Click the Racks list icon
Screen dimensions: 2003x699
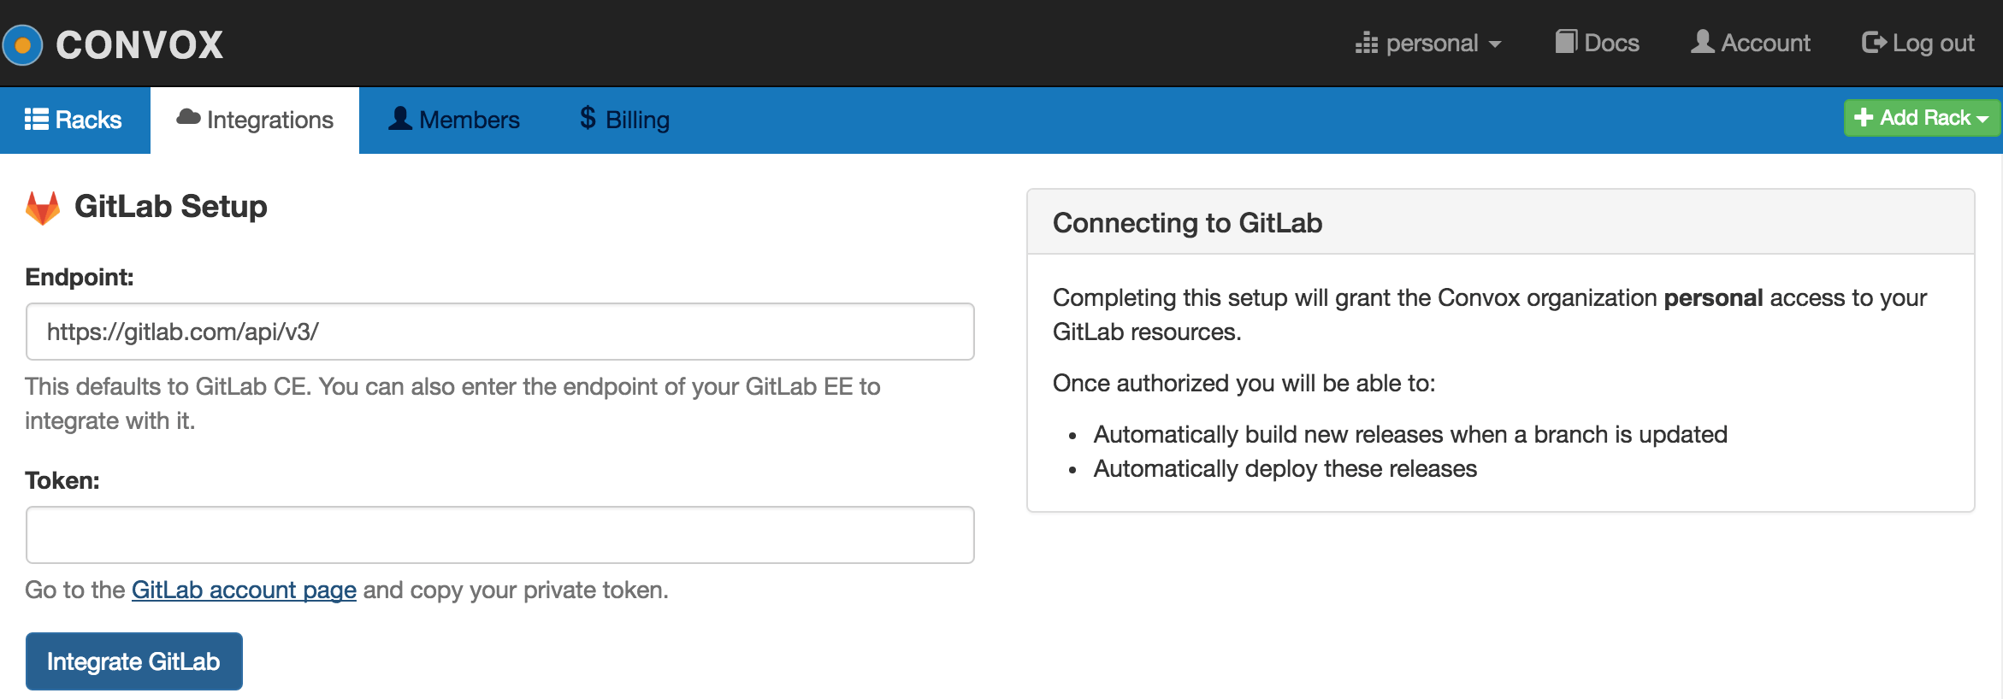click(x=36, y=119)
